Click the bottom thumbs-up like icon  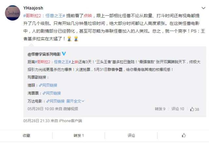184,136
